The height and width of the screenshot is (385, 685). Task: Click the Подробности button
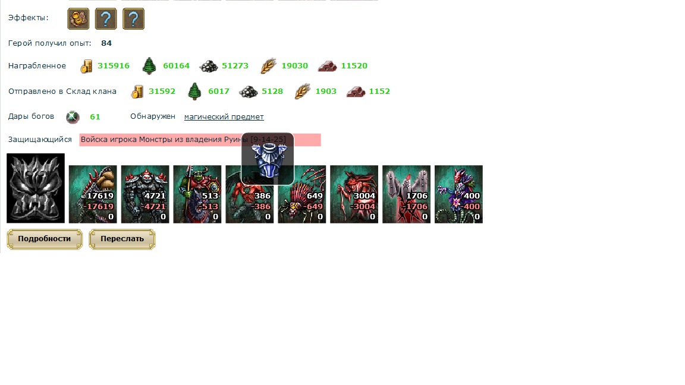click(45, 239)
